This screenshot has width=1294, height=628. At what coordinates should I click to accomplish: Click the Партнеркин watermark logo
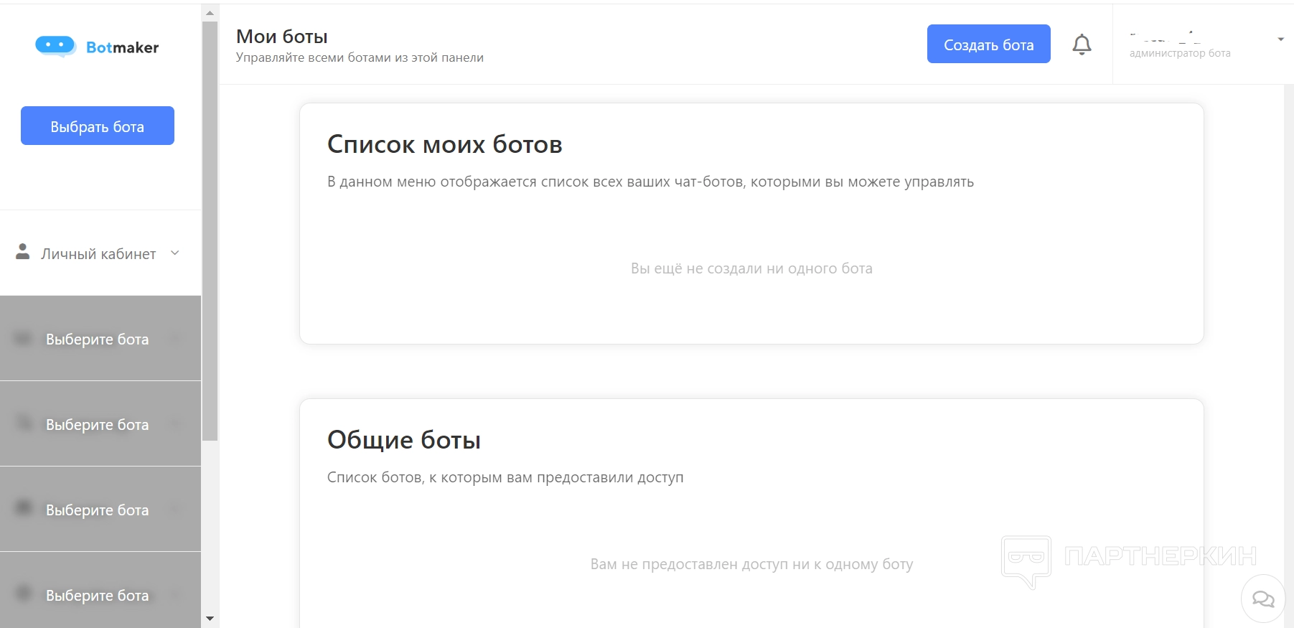tap(1127, 558)
